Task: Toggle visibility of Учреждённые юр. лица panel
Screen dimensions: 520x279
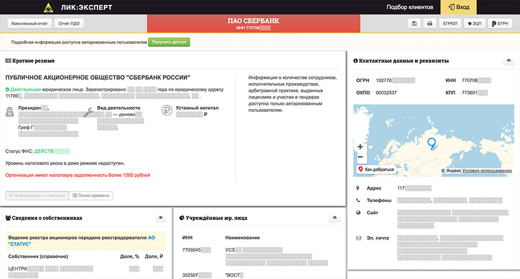Action: tap(335, 218)
